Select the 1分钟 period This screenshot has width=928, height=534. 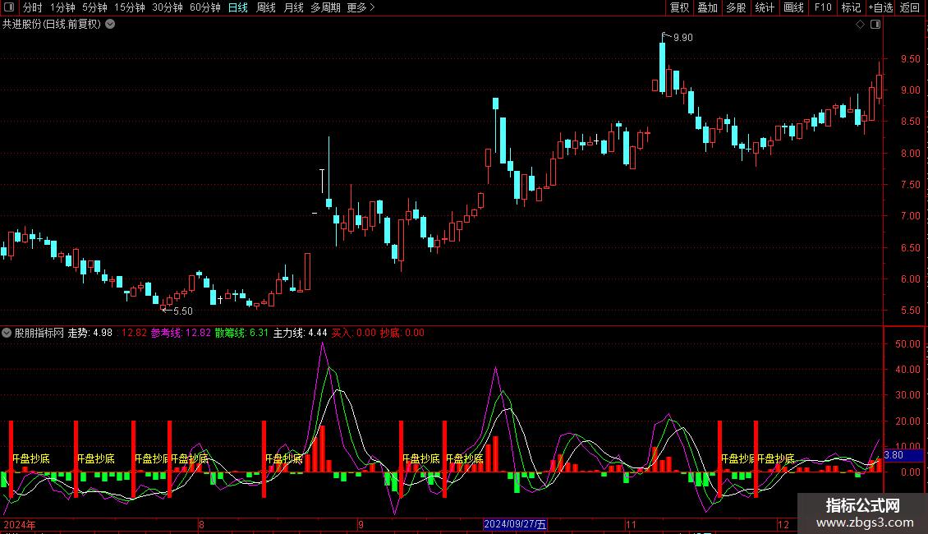coord(62,7)
